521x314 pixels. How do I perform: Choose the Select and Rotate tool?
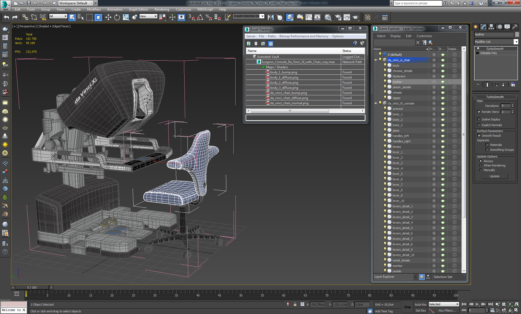pos(117,17)
